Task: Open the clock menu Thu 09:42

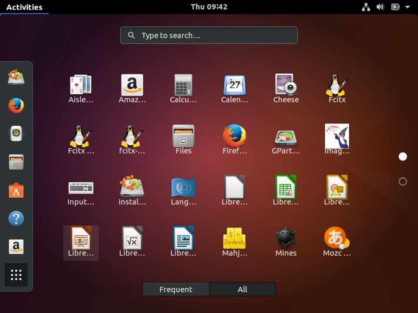Action: click(209, 7)
